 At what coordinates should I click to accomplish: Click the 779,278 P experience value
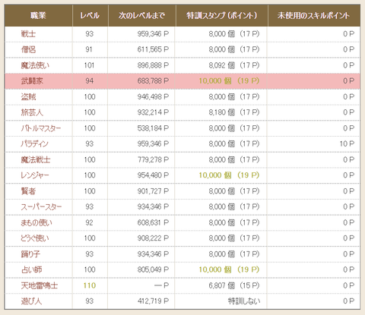(153, 159)
